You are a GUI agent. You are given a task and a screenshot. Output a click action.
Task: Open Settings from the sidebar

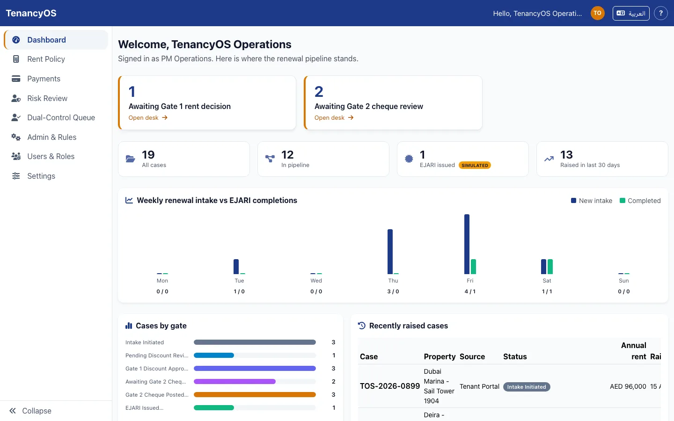[56, 176]
